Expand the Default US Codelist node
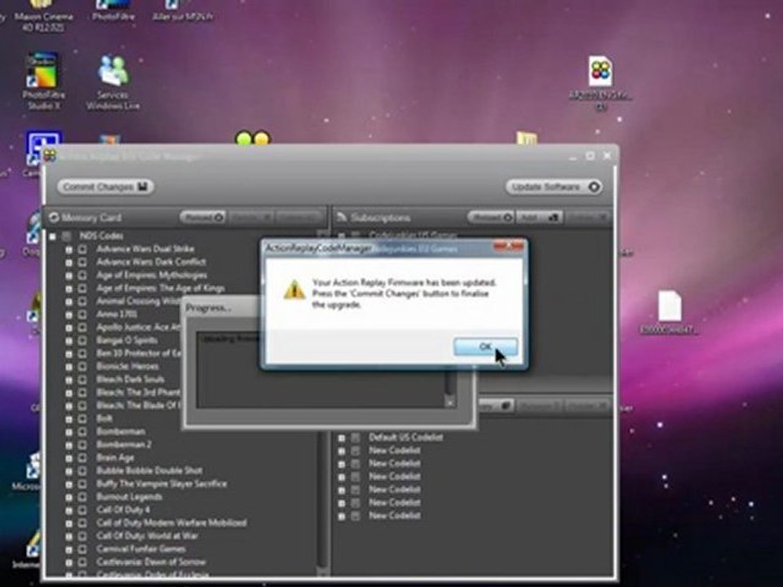This screenshot has height=587, width=783. [342, 437]
